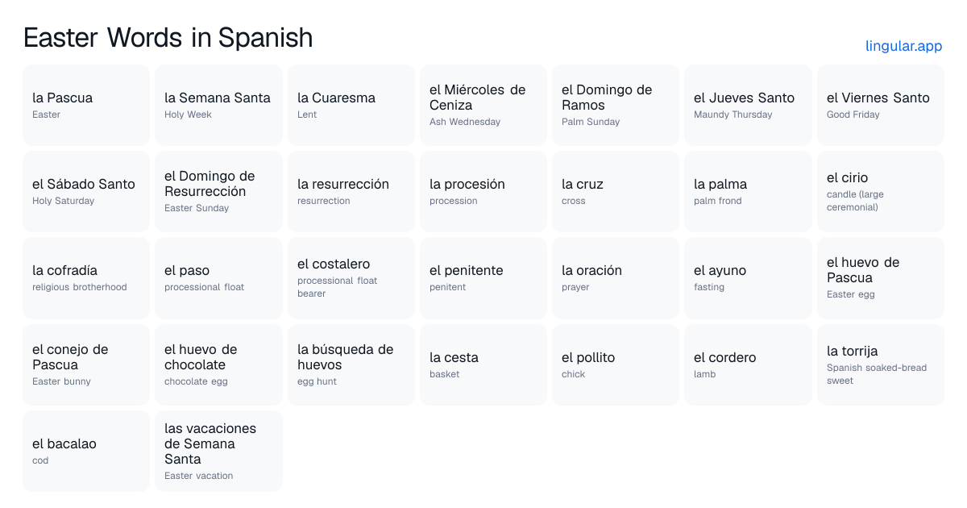The width and height of the screenshot is (967, 508).
Task: Select the 'la cesta' basket card
Action: (483, 364)
